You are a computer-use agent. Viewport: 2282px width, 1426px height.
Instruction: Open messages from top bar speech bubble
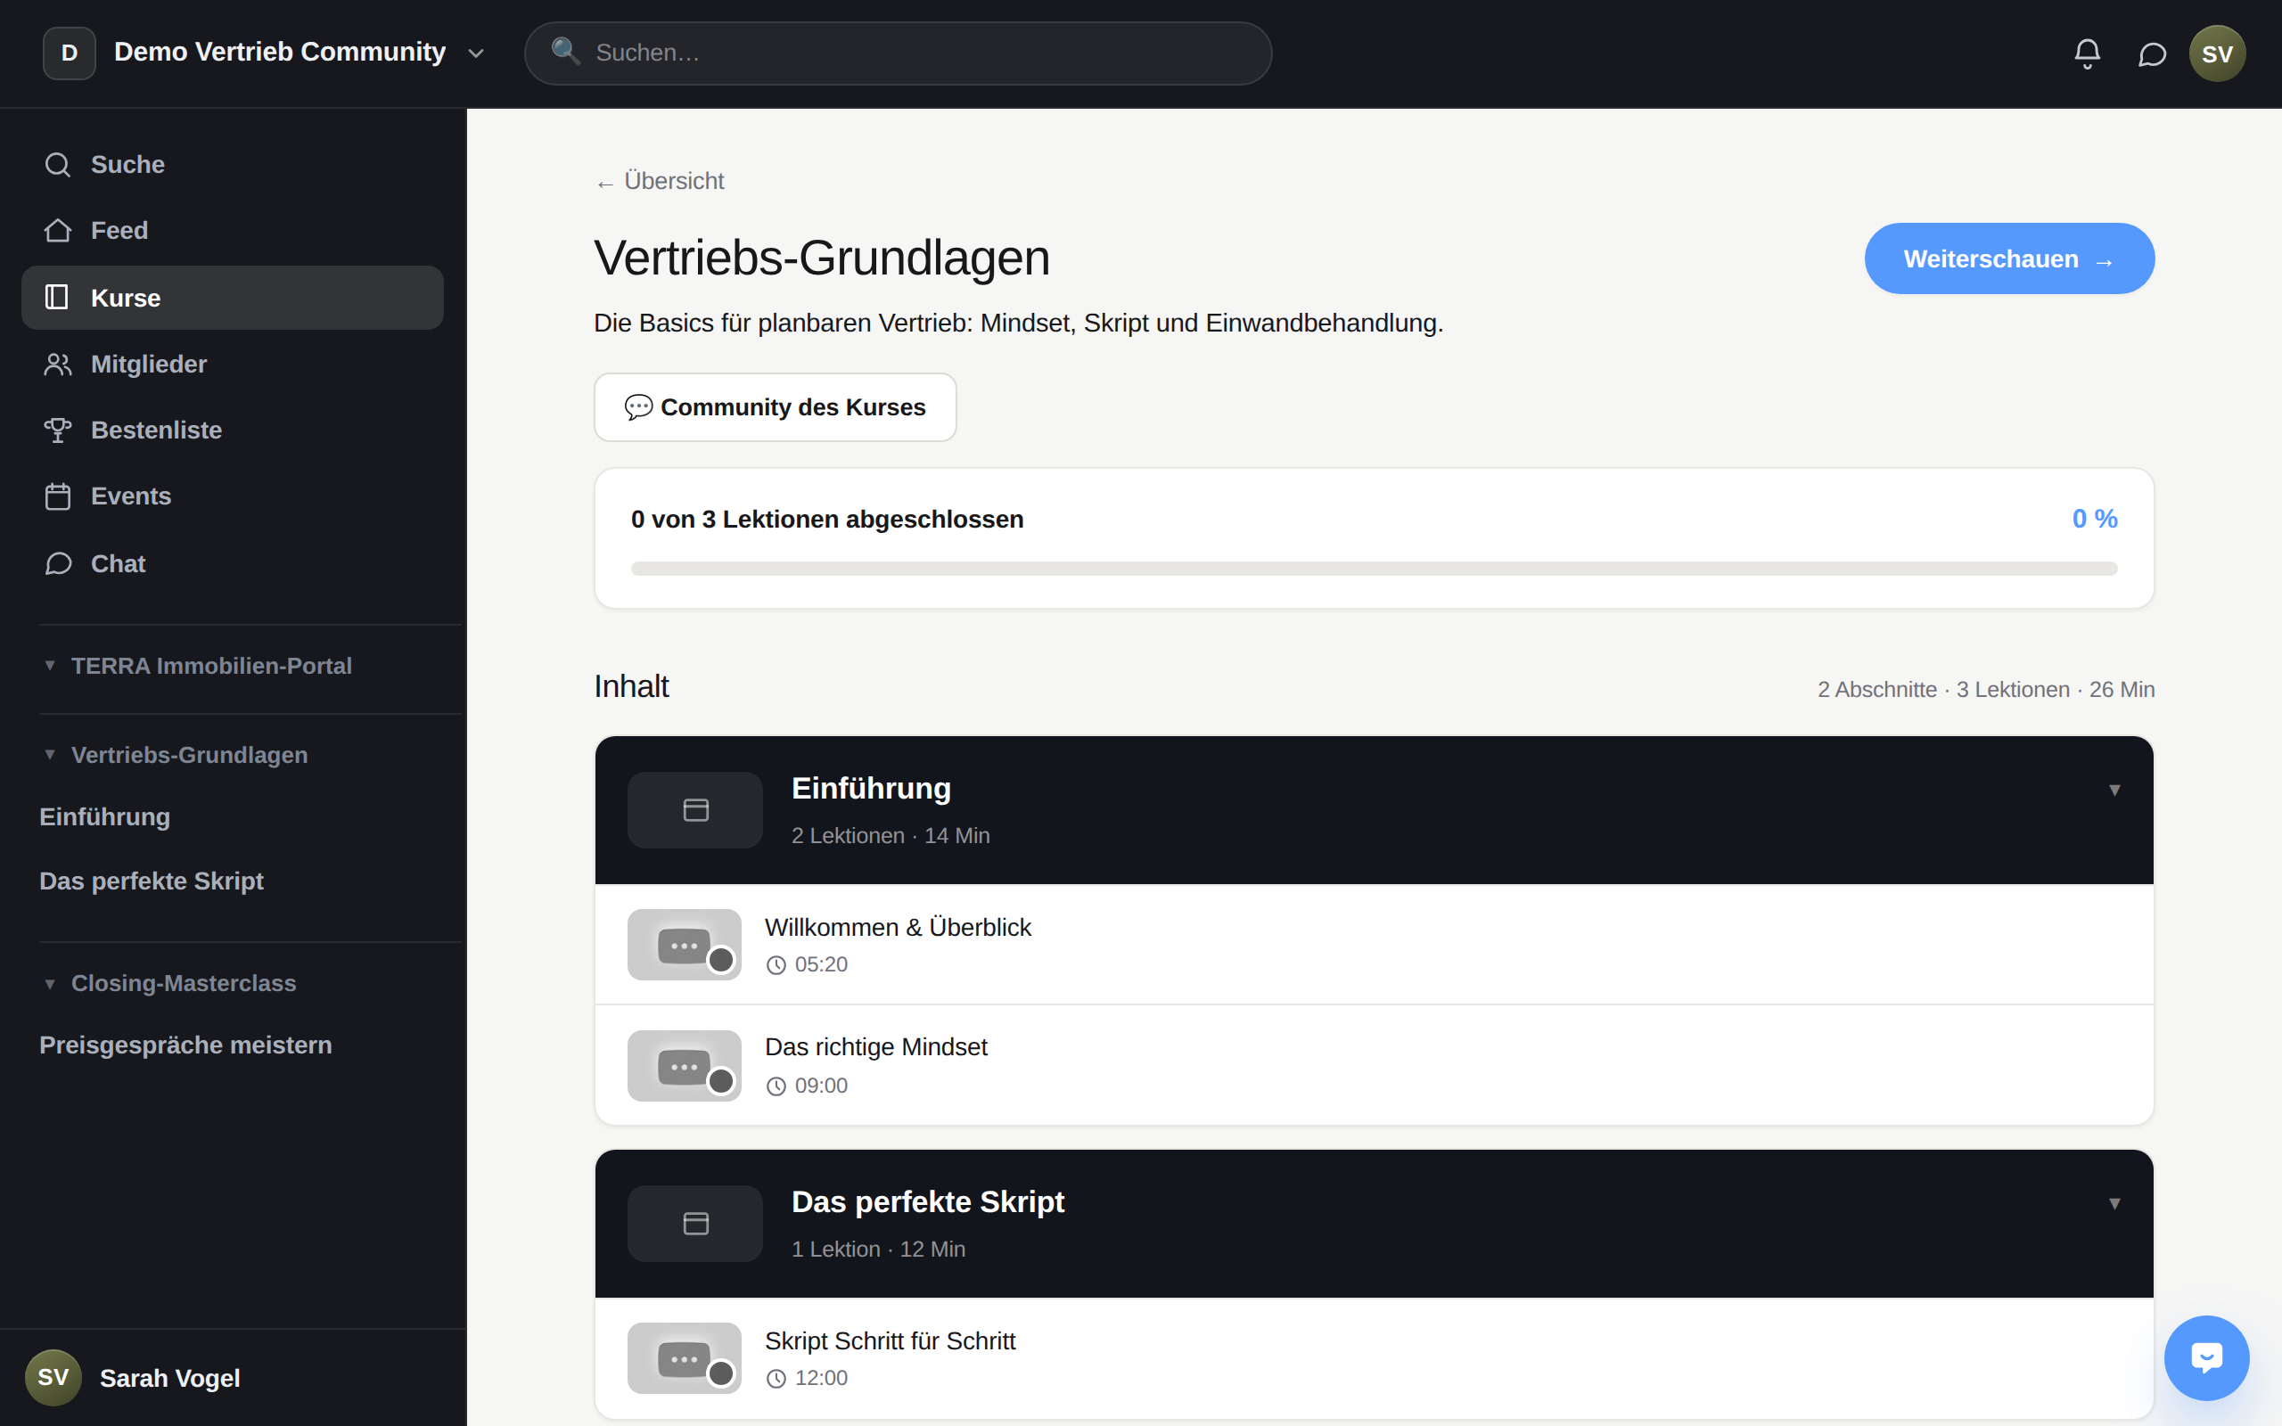[2151, 53]
